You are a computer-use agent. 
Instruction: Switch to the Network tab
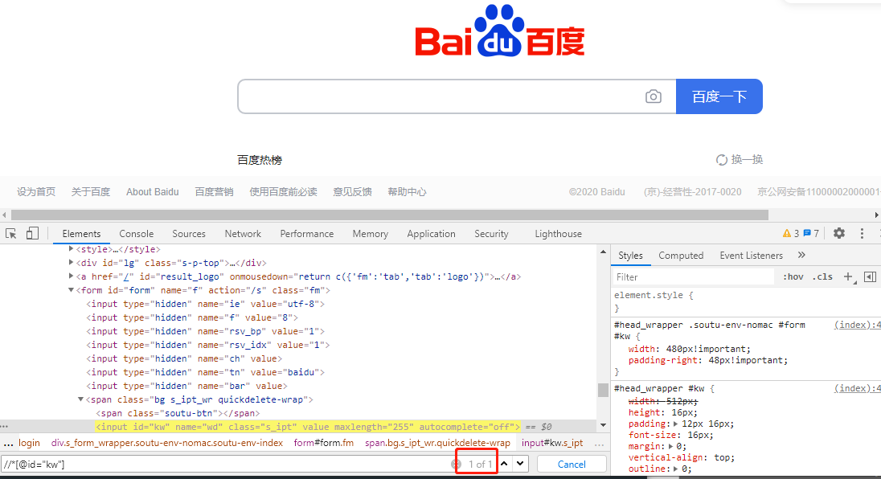tap(243, 234)
